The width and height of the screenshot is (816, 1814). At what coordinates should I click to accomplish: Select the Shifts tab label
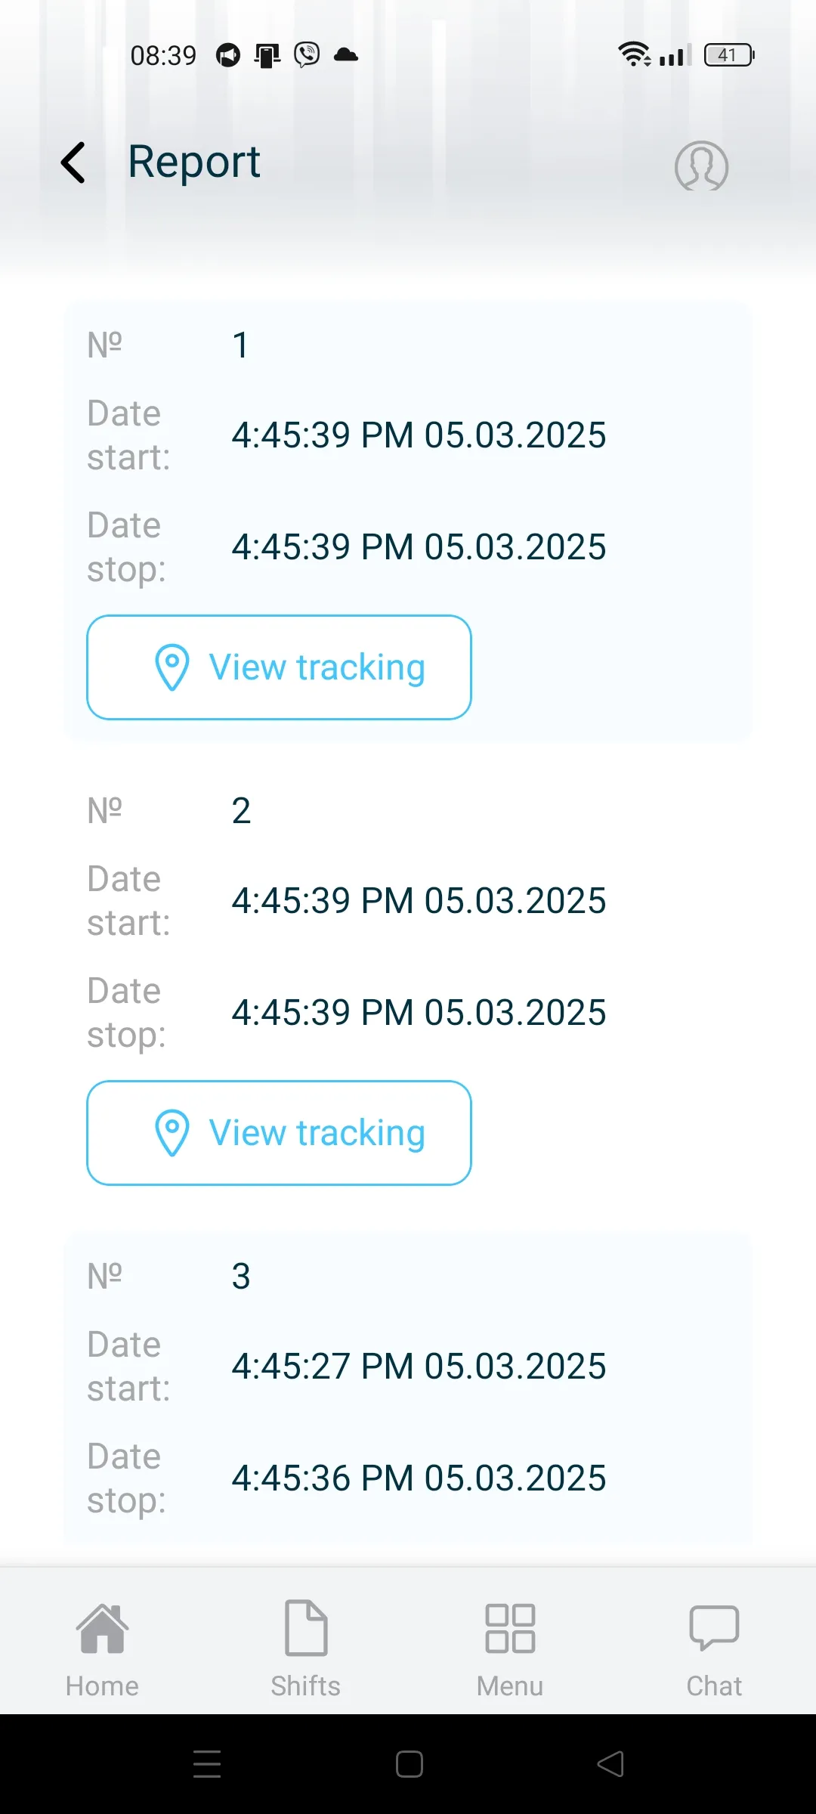306,1686
